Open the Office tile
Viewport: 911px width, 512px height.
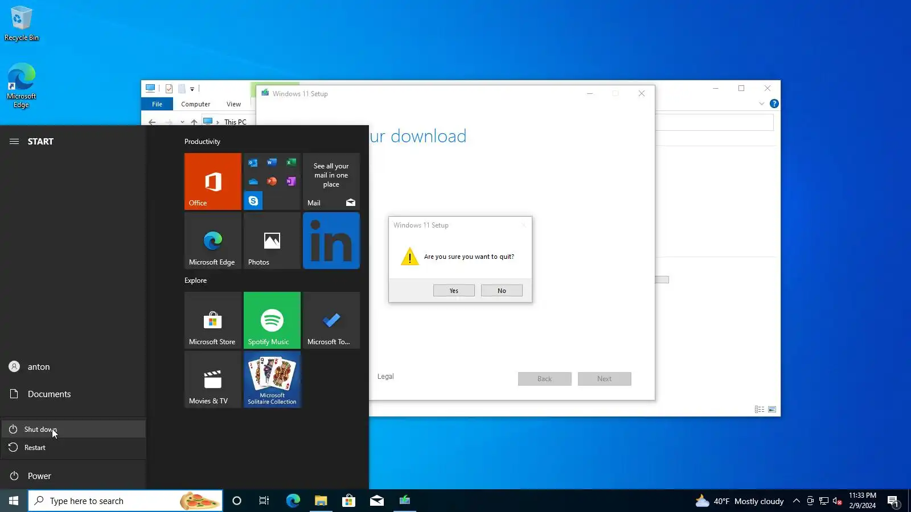tap(213, 181)
